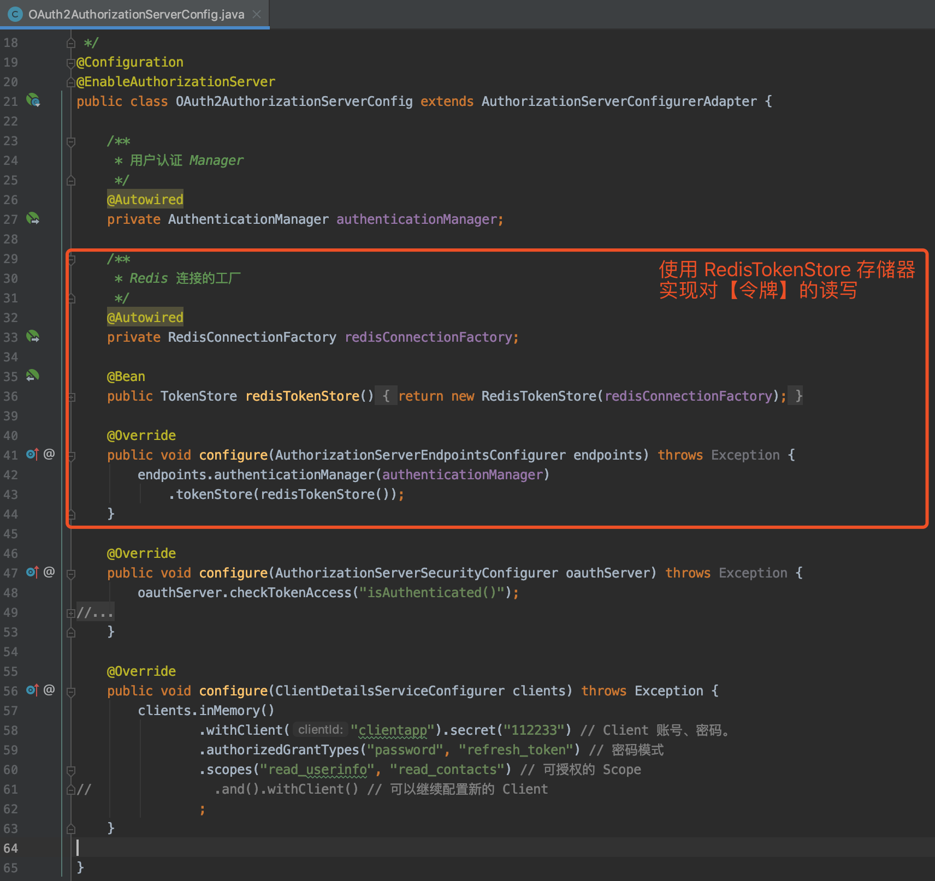This screenshot has width=935, height=881.
Task: Click the Java class icon in the file tab
Action: [x=15, y=14]
